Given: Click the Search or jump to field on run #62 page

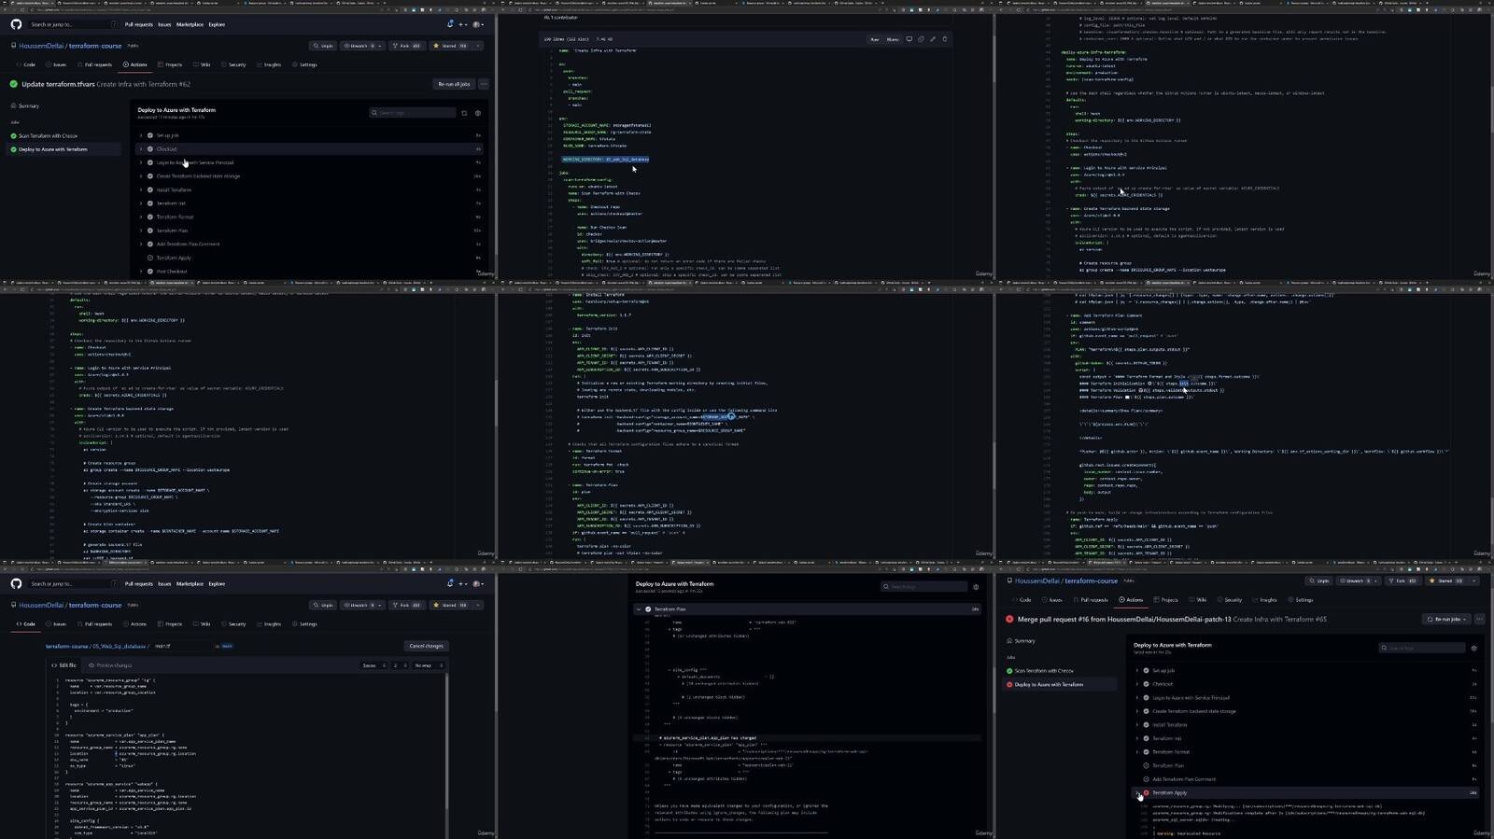Looking at the screenshot, I should (x=73, y=24).
